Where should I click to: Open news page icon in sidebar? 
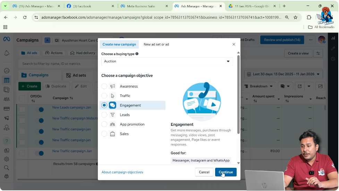click(7, 150)
